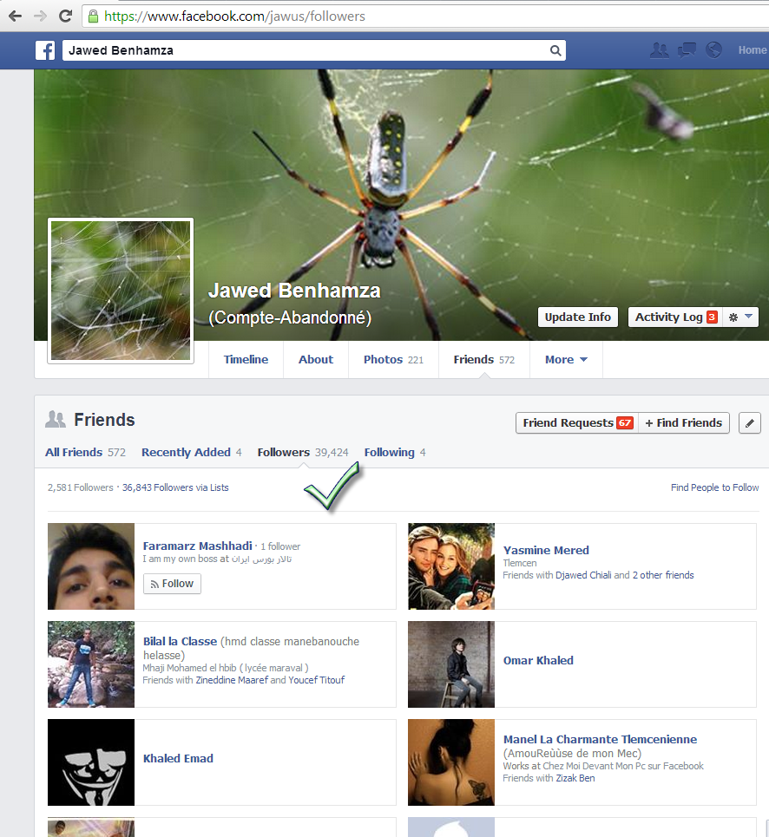769x837 pixels.
Task: Reload the page with refresh icon
Action: click(x=65, y=16)
